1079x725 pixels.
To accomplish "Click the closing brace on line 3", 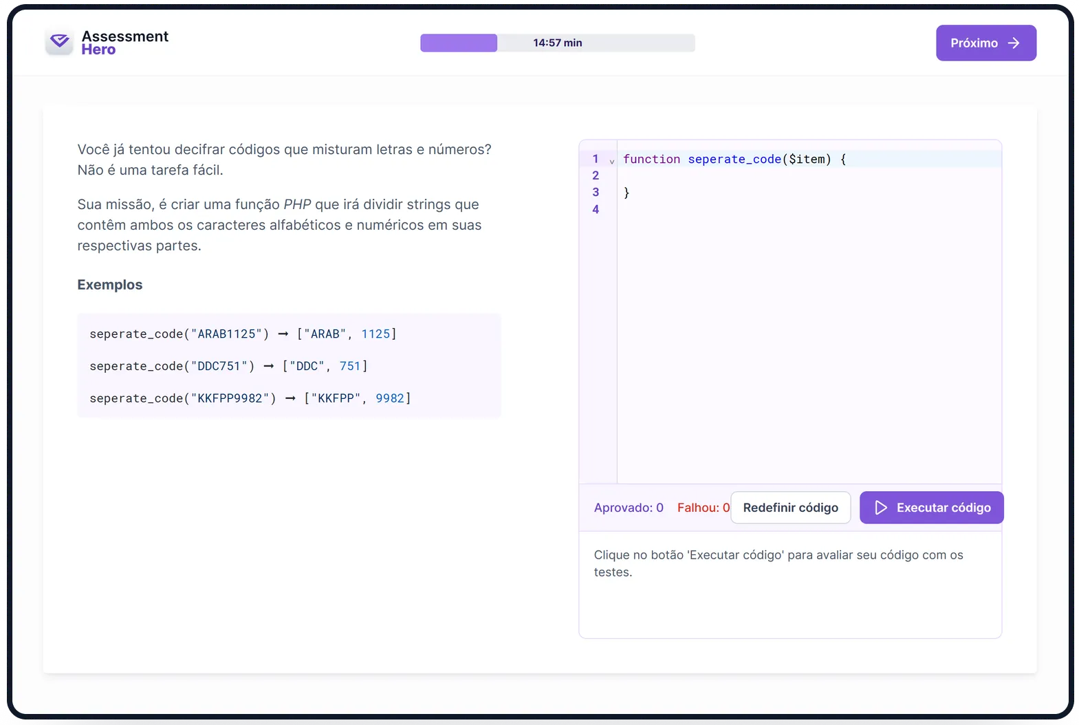I will point(626,193).
